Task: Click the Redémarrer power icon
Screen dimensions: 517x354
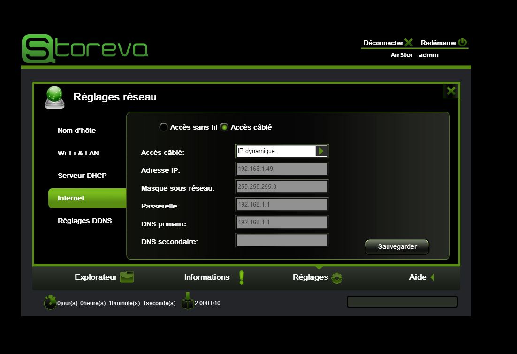Action: pyautogui.click(x=463, y=42)
